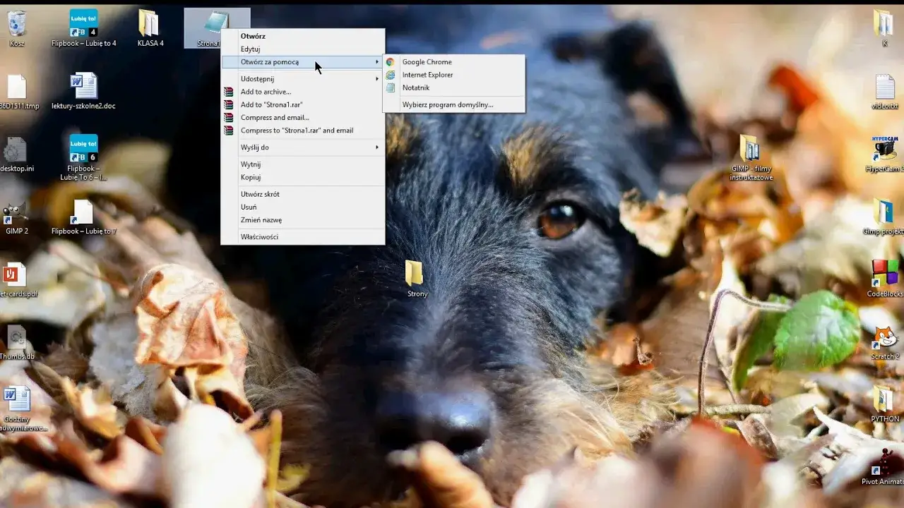Select the CodeBlocks shortcut icon

(884, 274)
